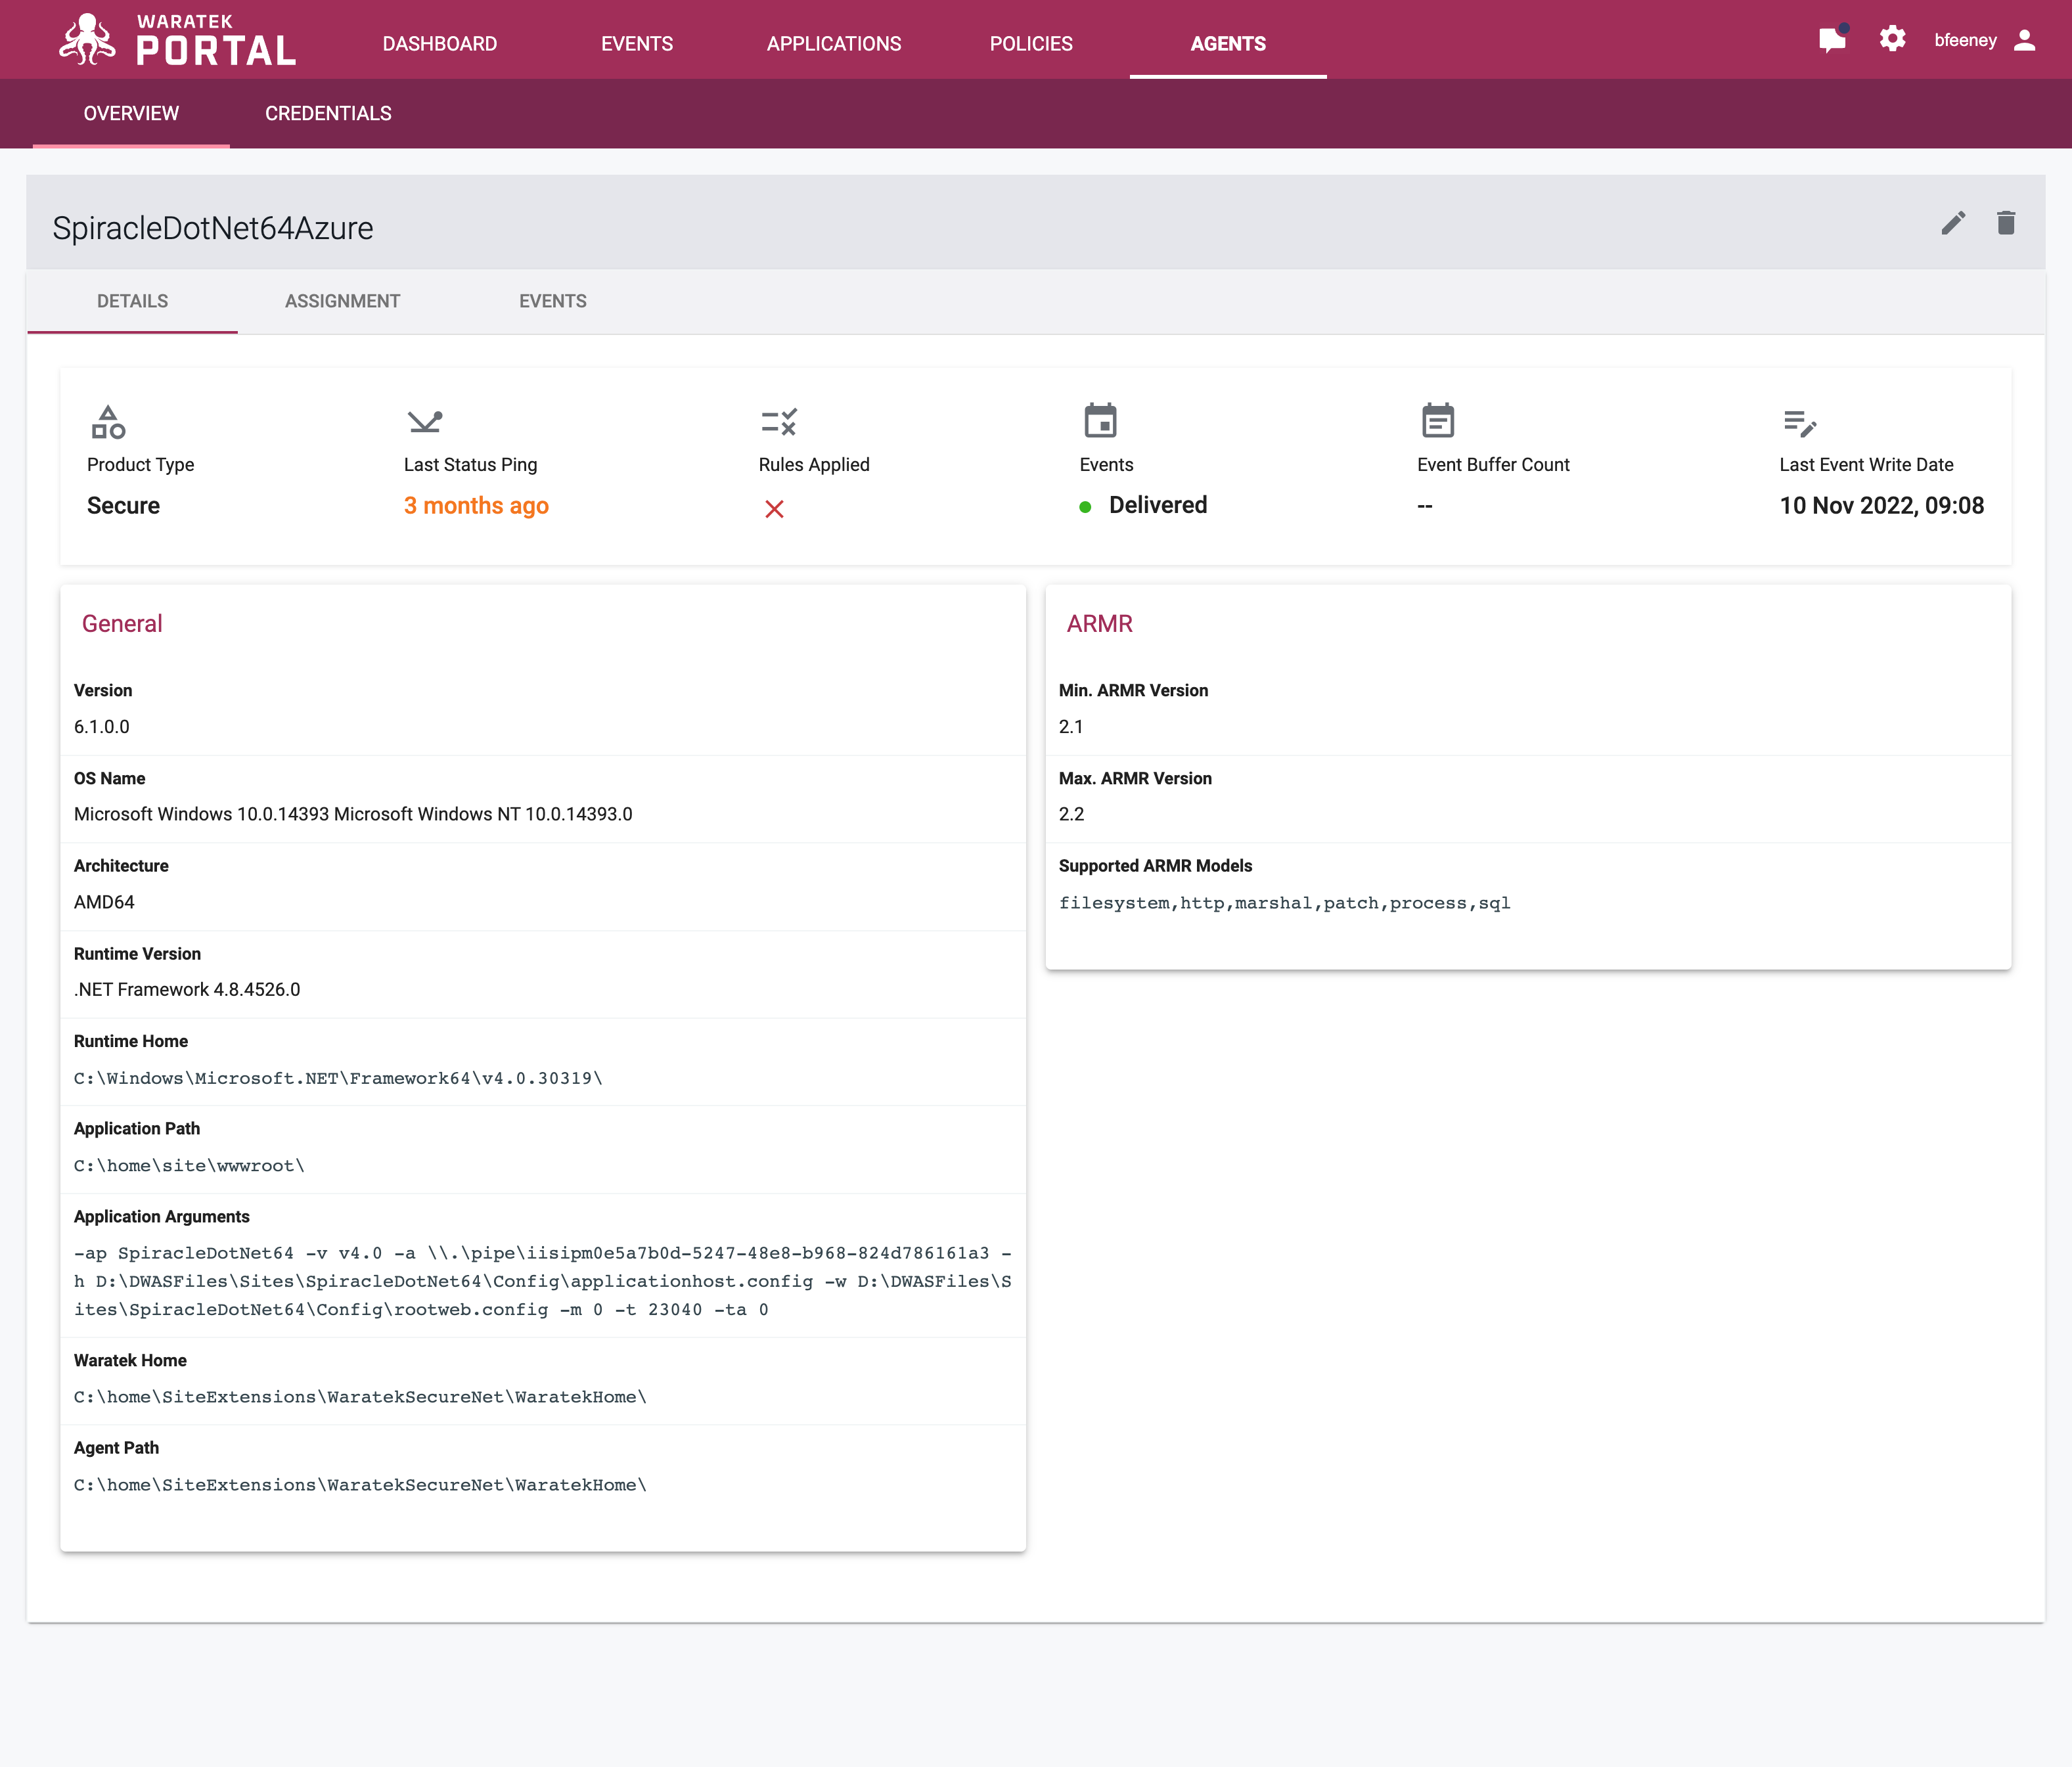Image resolution: width=2072 pixels, height=1767 pixels.
Task: Switch to the Credentials sub-tab
Action: pyautogui.click(x=328, y=113)
